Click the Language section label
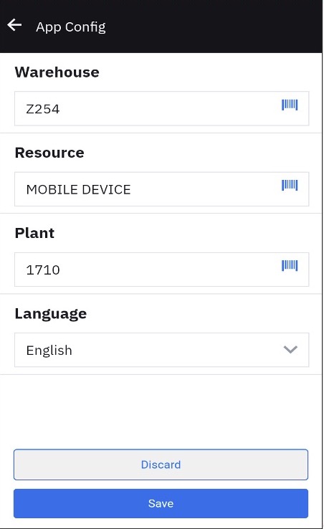Image resolution: width=324 pixels, height=529 pixels. (51, 314)
